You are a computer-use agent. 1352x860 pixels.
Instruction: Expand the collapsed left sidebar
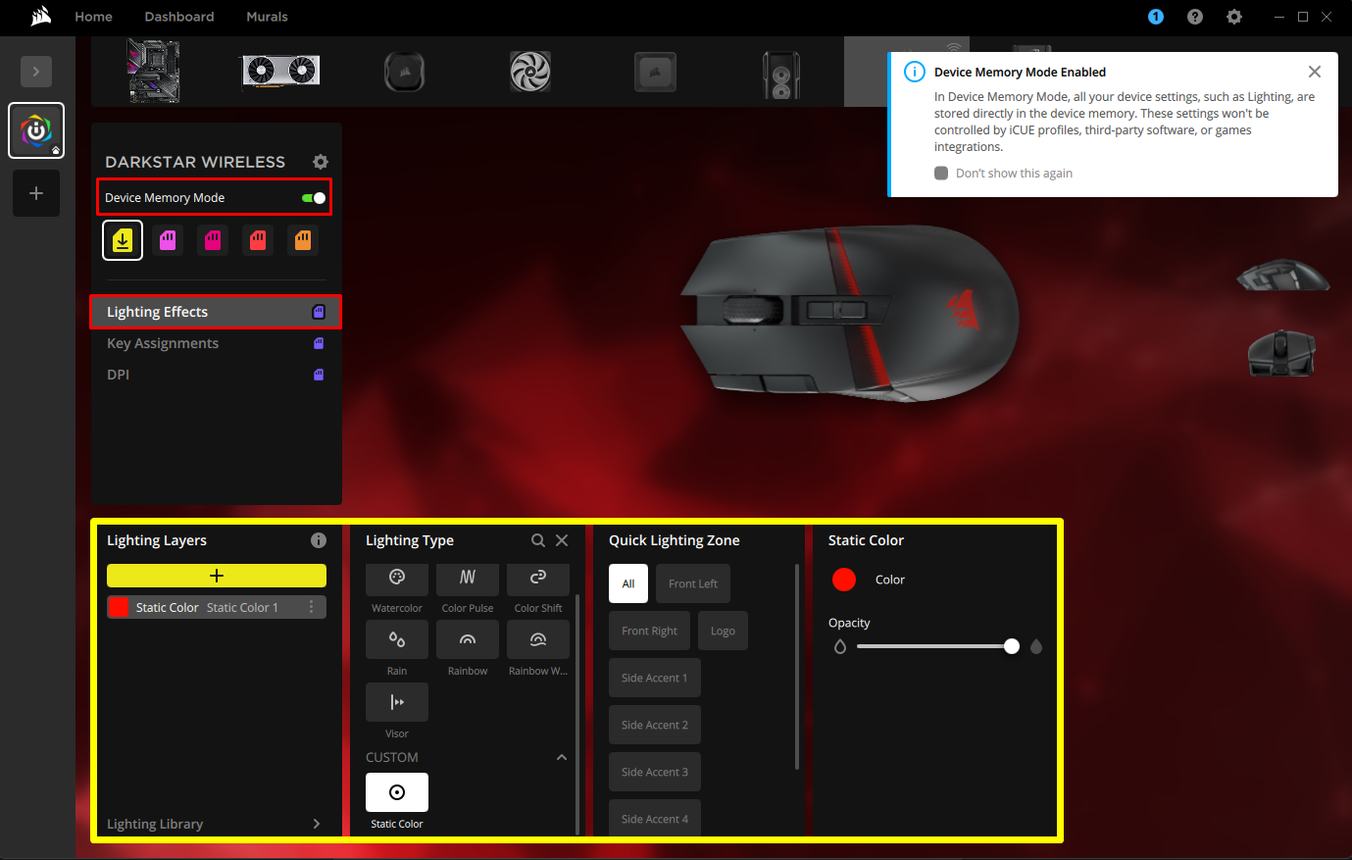(36, 71)
